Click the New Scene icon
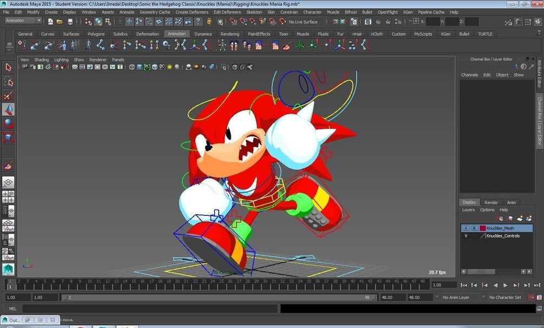Image resolution: width=544 pixels, height=328 pixels. (x=51, y=22)
